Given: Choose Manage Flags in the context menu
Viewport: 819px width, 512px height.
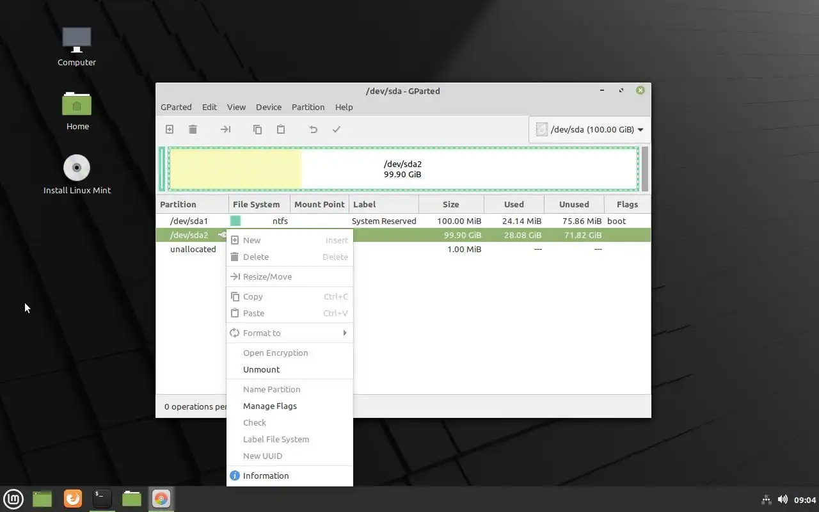Looking at the screenshot, I should 289,406.
